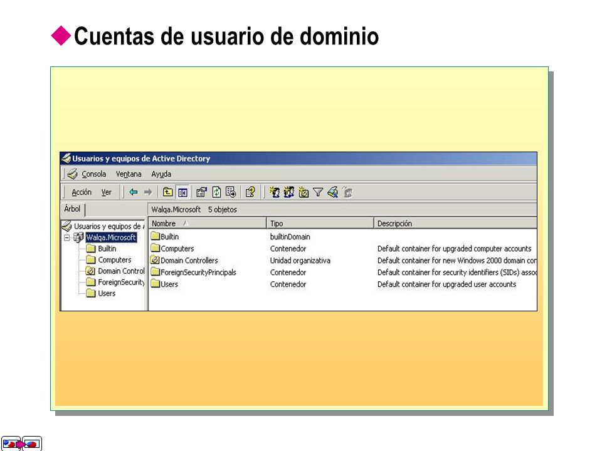Select Users in the left tree
This screenshot has width=602, height=451.
pyautogui.click(x=107, y=293)
